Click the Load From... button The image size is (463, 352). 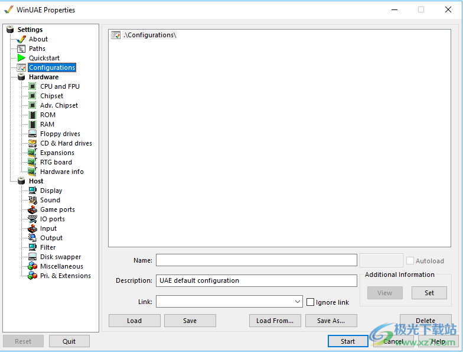pyautogui.click(x=275, y=321)
